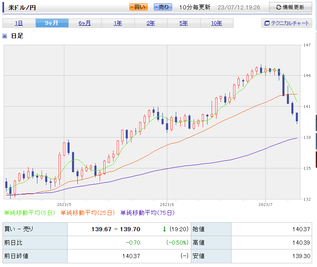
Task: Click the dark red strip on right edge
Action: (316, 159)
